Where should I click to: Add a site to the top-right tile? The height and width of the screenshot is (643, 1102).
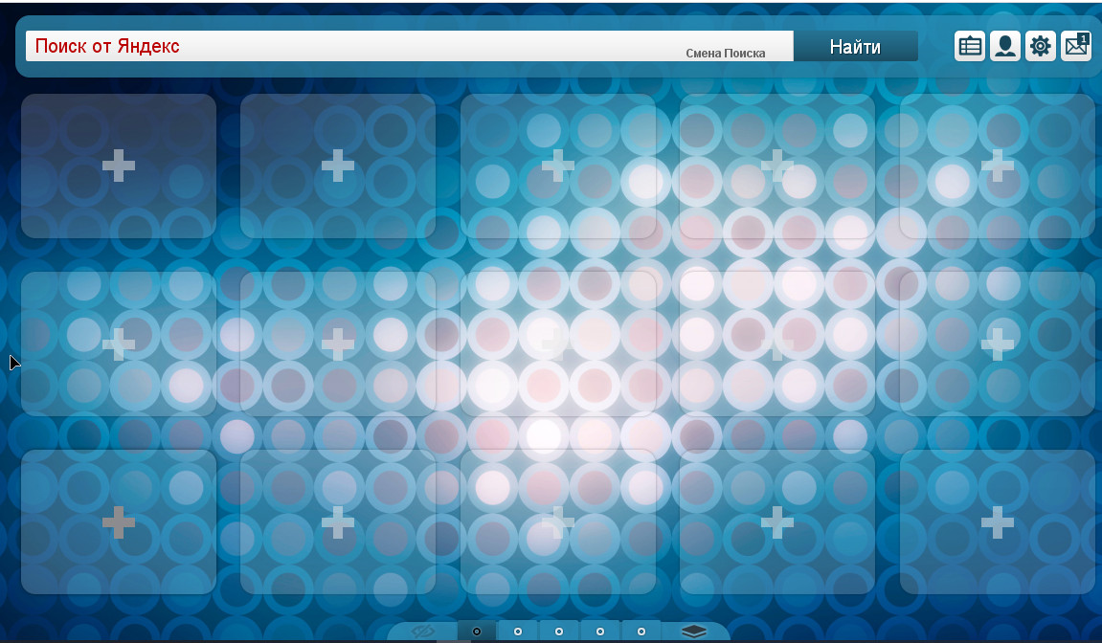pos(998,166)
